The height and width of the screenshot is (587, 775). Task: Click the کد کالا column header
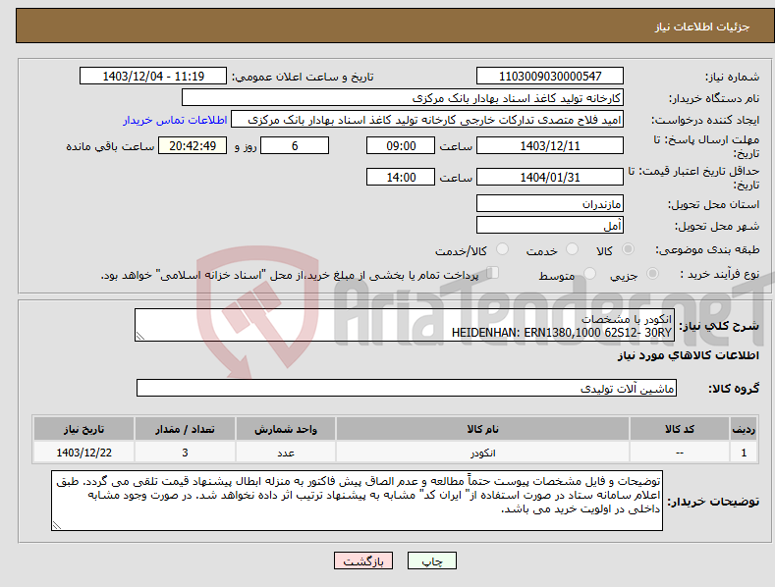[680, 429]
